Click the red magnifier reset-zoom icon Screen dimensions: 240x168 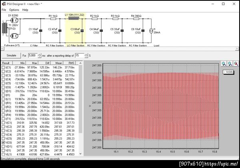(x=236, y=64)
